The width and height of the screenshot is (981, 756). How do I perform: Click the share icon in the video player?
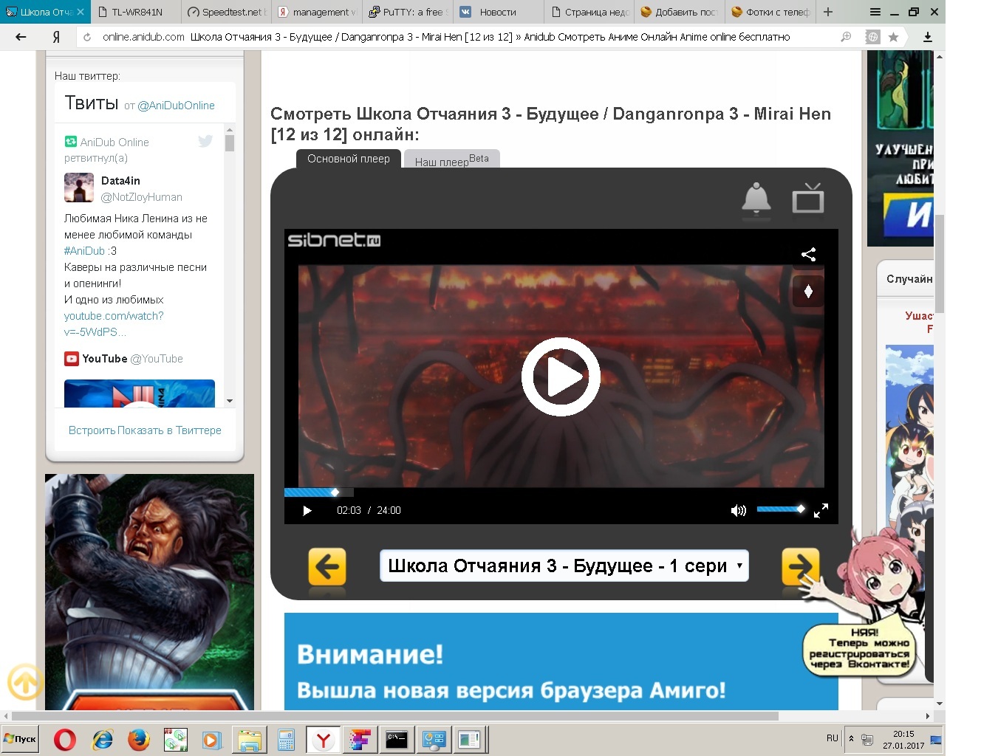point(808,254)
